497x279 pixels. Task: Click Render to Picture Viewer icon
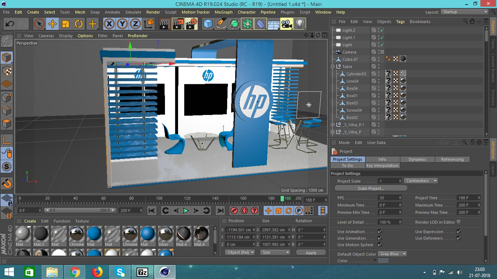pyautogui.click(x=178, y=24)
